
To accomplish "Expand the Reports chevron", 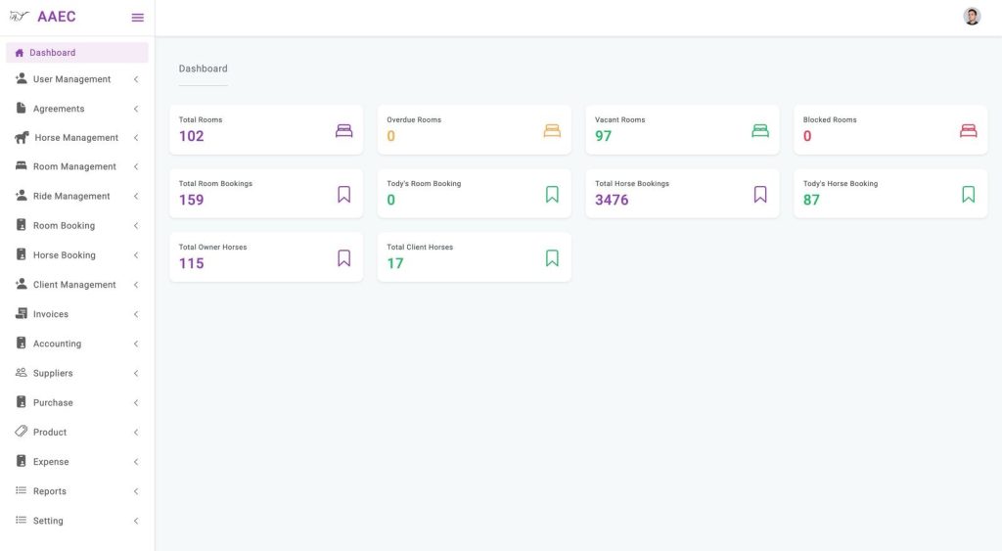I will click(x=136, y=491).
